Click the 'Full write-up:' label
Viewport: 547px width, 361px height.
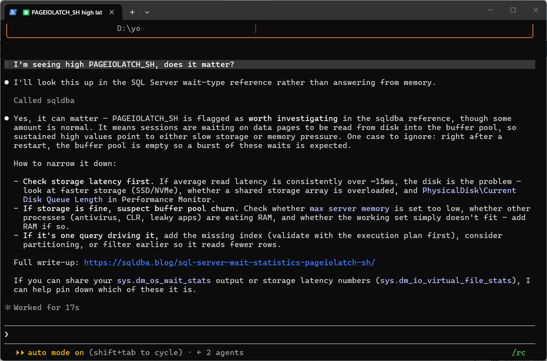click(x=46, y=262)
